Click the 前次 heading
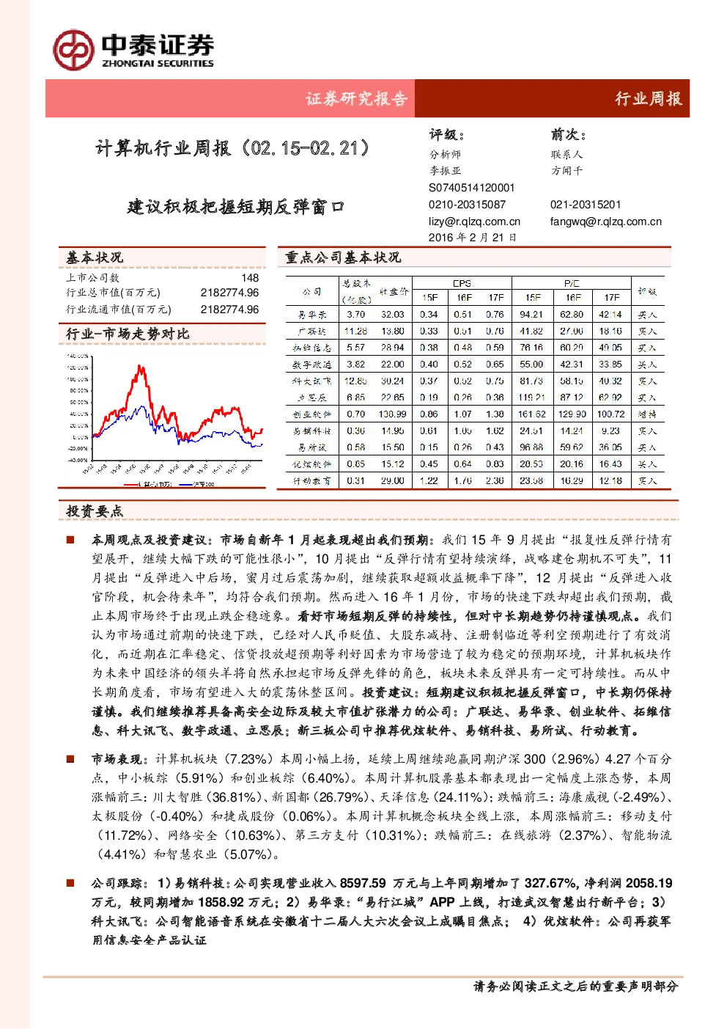Viewport: 727px width, 1029px height. tap(569, 135)
